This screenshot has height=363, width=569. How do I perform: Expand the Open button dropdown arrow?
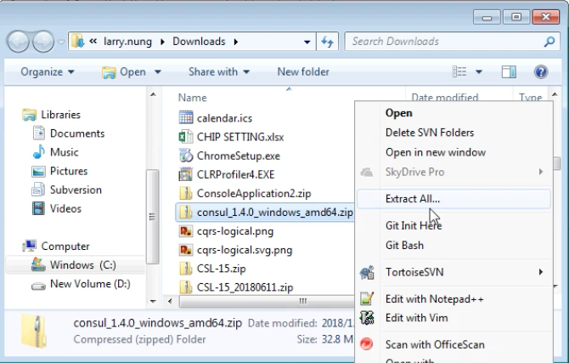157,72
